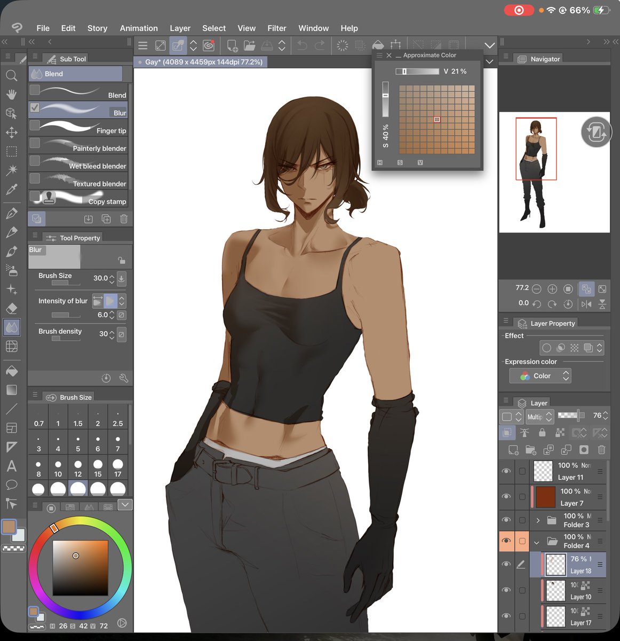Collapse Folder 4 in layer list
Viewport: 620px width, 641px height.
pyautogui.click(x=537, y=542)
